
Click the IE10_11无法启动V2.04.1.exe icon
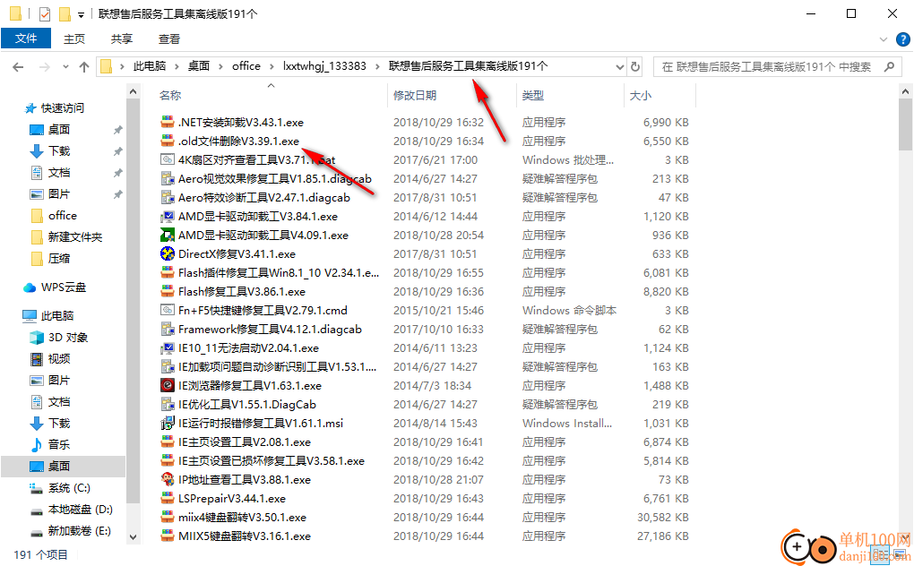[x=168, y=348]
